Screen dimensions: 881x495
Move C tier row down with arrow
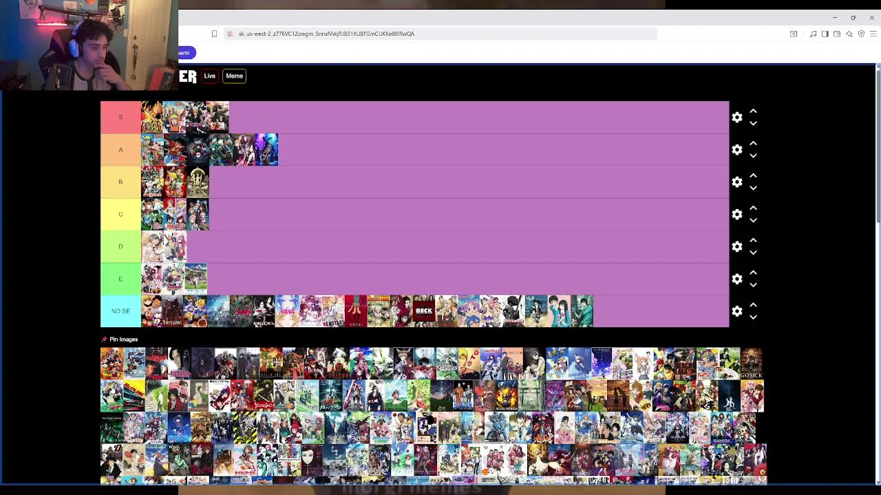tap(753, 221)
